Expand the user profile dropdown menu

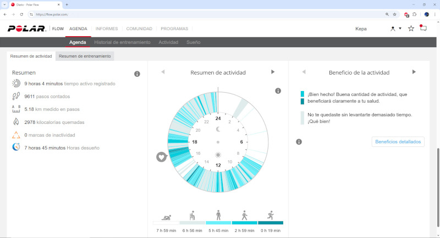click(395, 29)
